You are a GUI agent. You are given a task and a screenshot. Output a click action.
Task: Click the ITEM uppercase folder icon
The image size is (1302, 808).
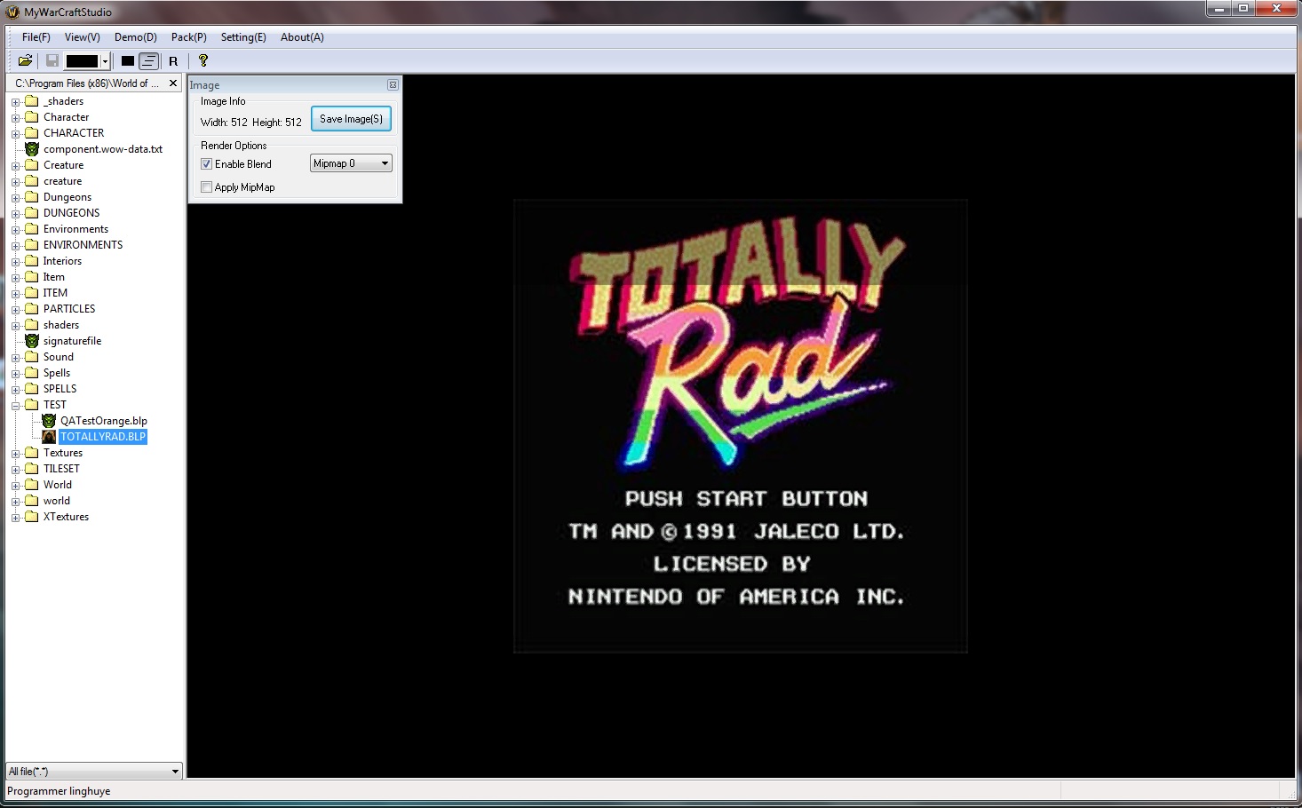coord(32,293)
